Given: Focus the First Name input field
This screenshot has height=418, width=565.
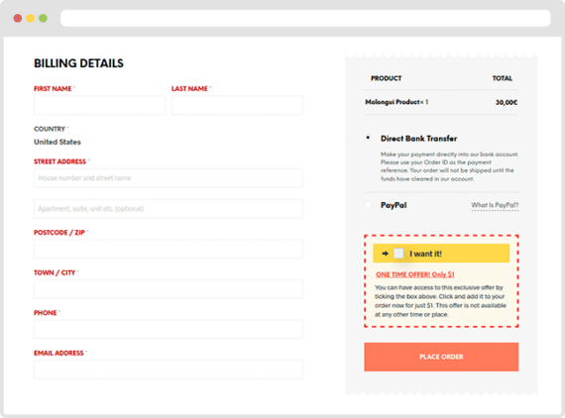Looking at the screenshot, I should (x=99, y=105).
